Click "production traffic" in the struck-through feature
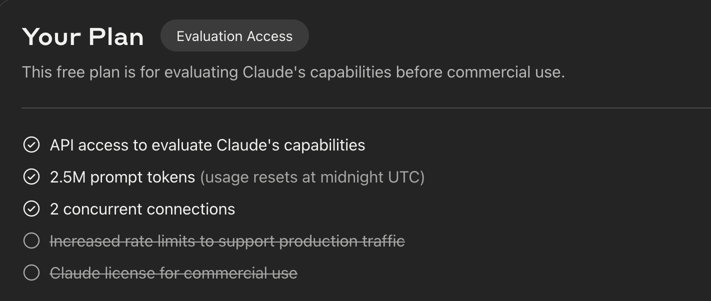The height and width of the screenshot is (301, 711). click(341, 241)
